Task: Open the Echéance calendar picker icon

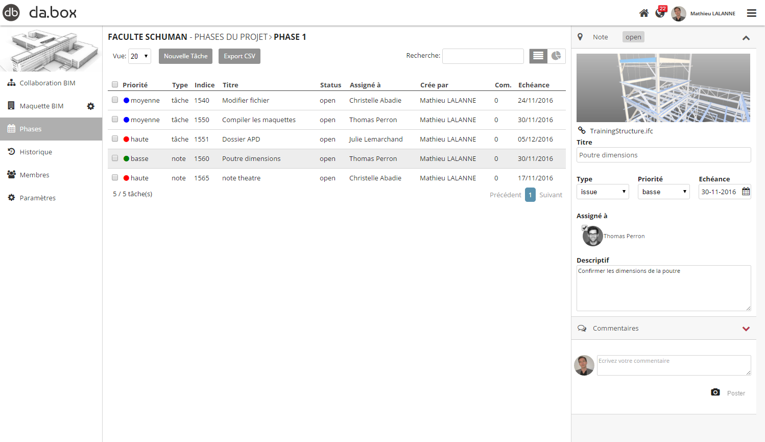Action: (746, 192)
